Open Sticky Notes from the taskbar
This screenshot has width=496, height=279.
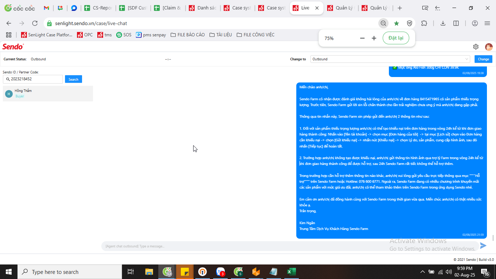(185, 272)
